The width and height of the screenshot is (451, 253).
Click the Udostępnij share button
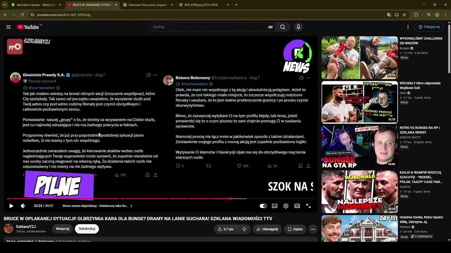point(267,229)
